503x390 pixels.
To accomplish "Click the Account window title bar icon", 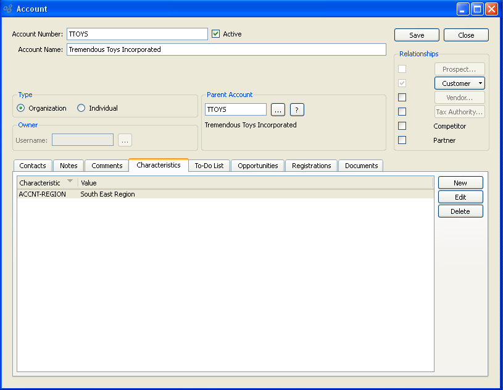I will [x=8, y=9].
